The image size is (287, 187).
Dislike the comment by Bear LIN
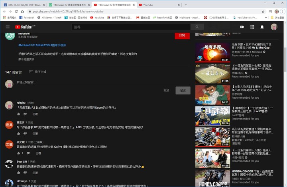(x=25, y=173)
